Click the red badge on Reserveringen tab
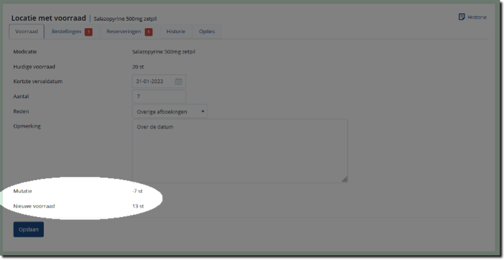This screenshot has height=260, width=504. pos(149,32)
